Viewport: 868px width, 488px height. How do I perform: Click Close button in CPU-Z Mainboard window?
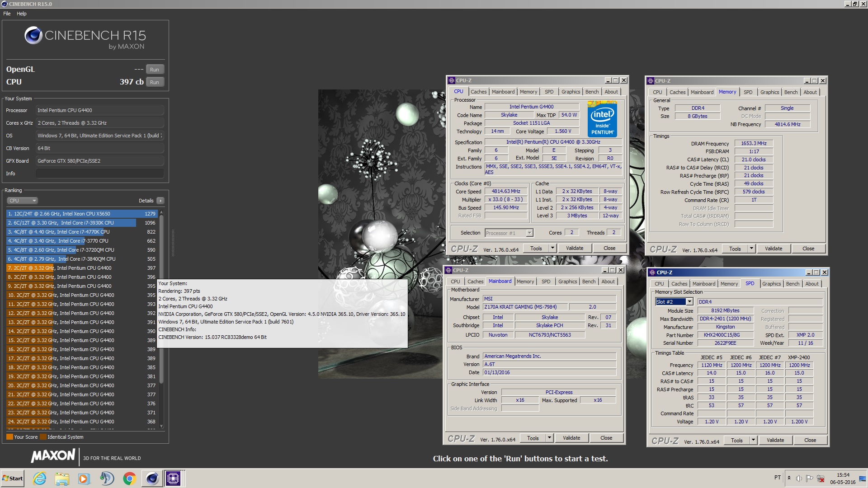coord(606,438)
